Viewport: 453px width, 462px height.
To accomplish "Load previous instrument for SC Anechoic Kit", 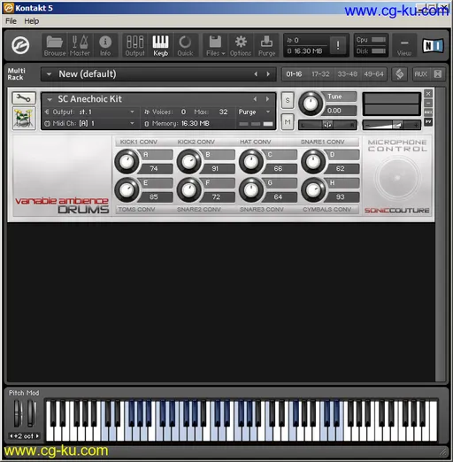I will point(255,99).
